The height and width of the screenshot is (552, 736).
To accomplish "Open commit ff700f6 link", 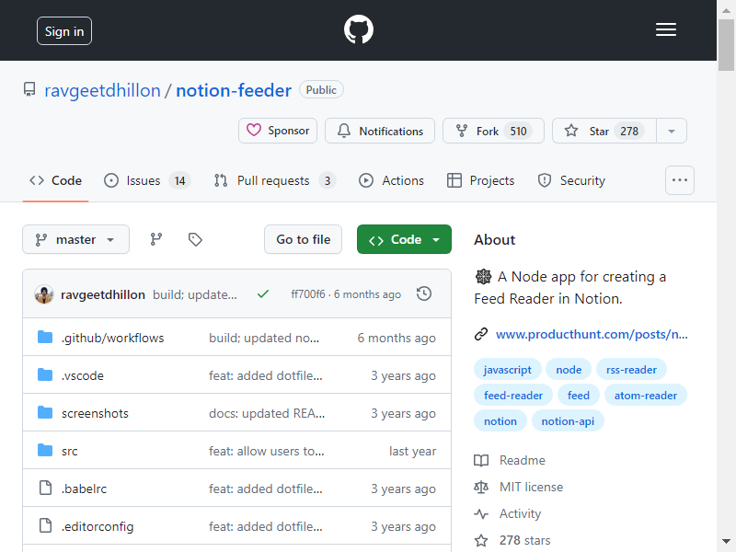I will (x=308, y=294).
